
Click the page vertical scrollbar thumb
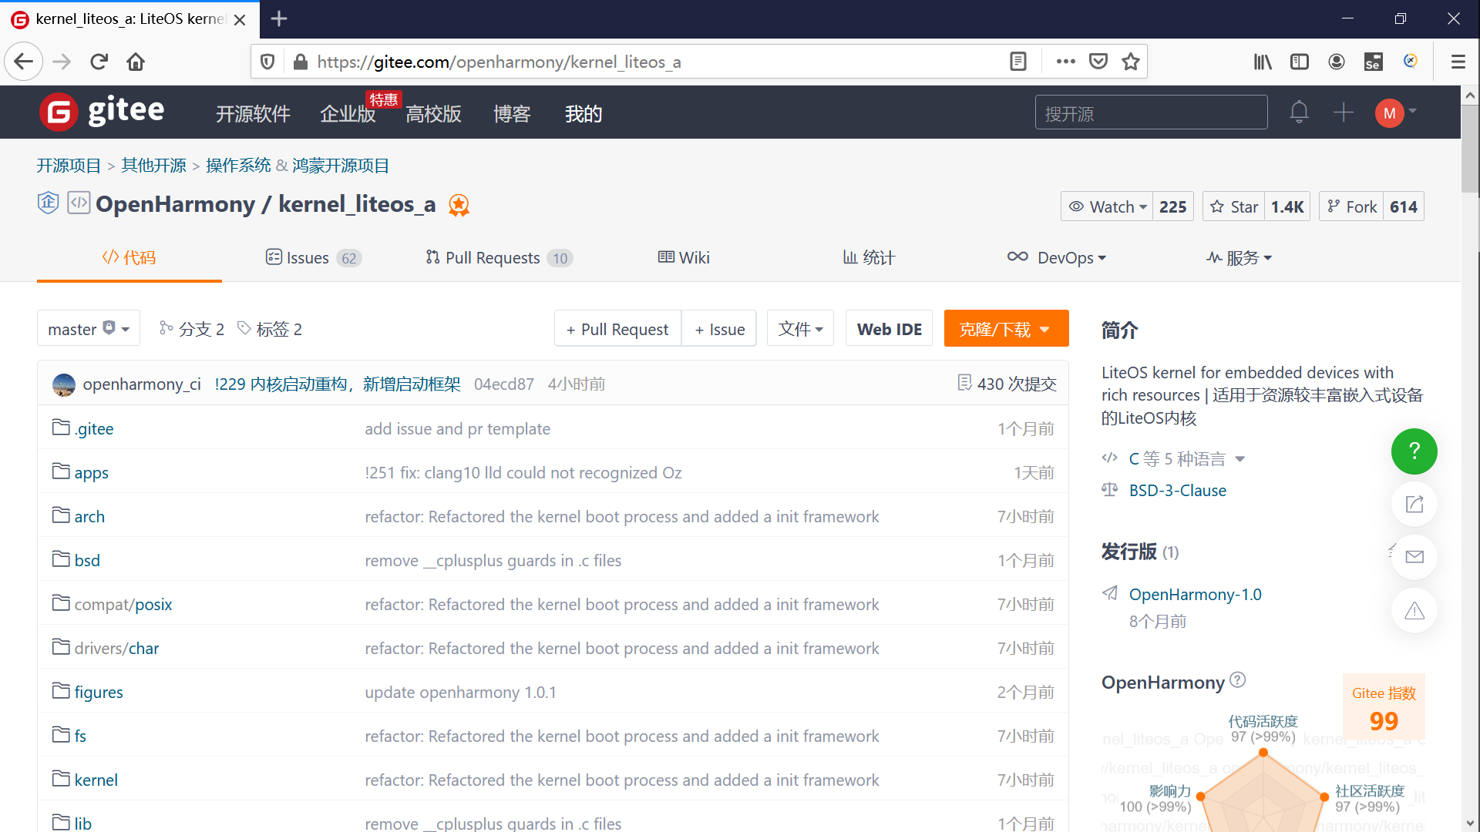(x=1470, y=150)
